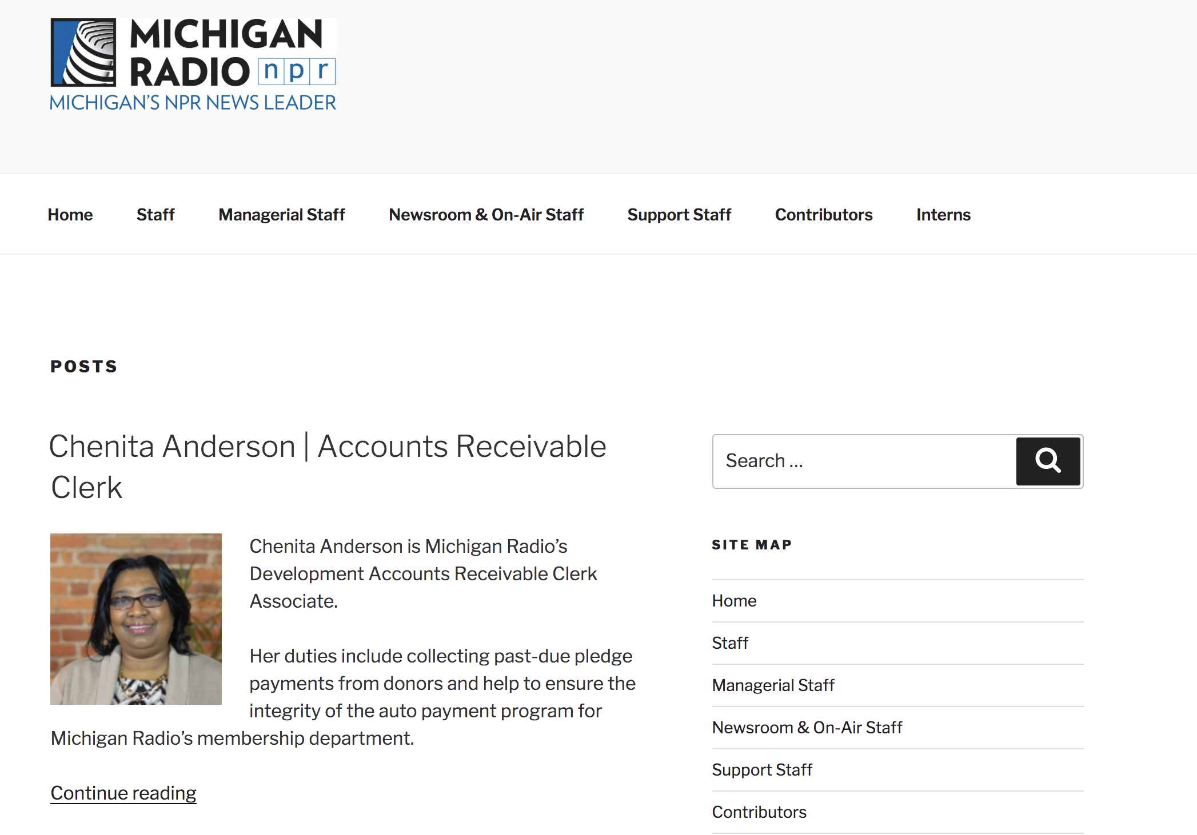Click the Michigan's NPR News Leader tagline

click(193, 103)
